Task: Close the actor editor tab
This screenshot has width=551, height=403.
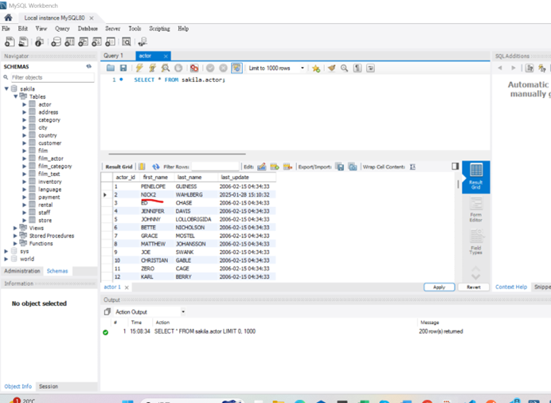Action: pos(166,56)
